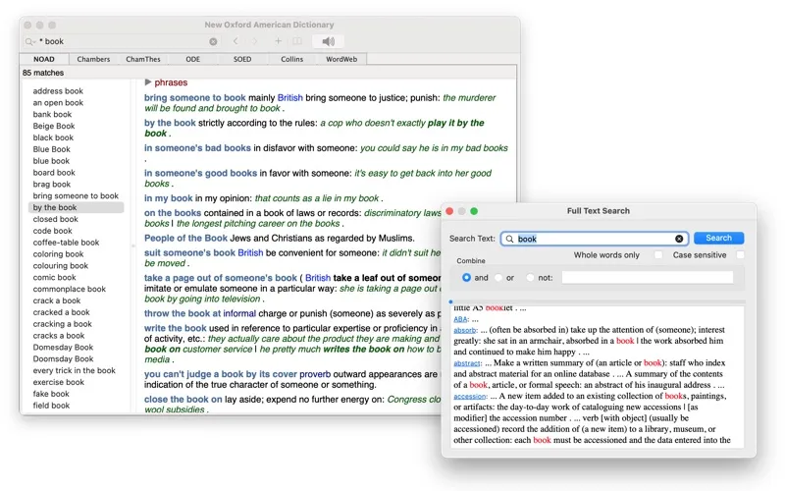Select 'fake book' in matches list
785x491 pixels.
[x=51, y=394]
